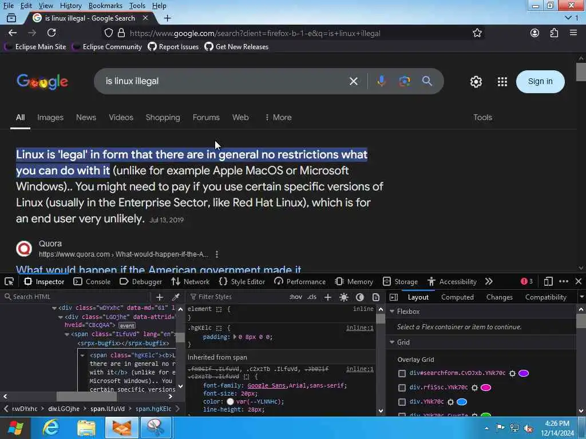Toggle the dark color scheme simulation icon

(360, 297)
